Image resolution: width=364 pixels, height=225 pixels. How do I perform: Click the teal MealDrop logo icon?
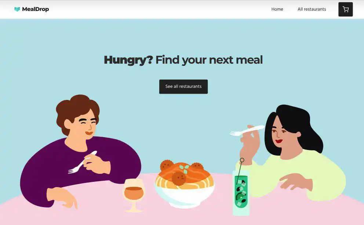pyautogui.click(x=17, y=9)
